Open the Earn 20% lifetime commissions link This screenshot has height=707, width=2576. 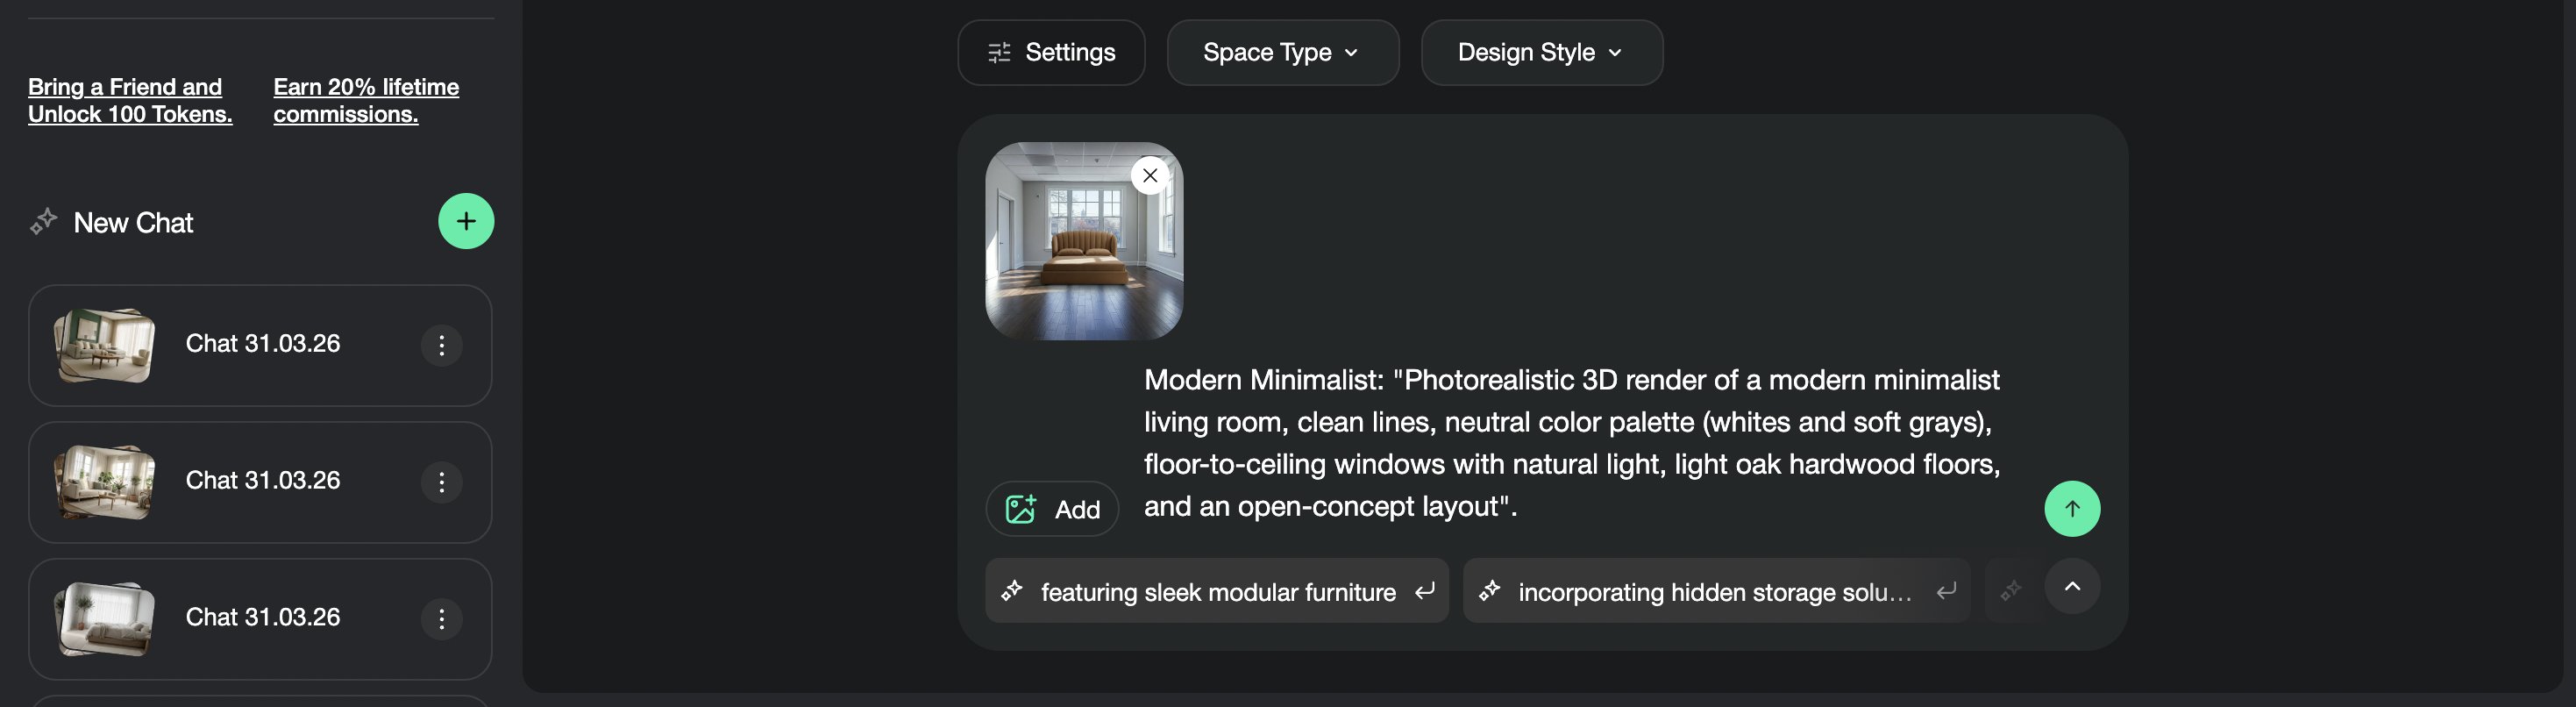click(x=366, y=100)
